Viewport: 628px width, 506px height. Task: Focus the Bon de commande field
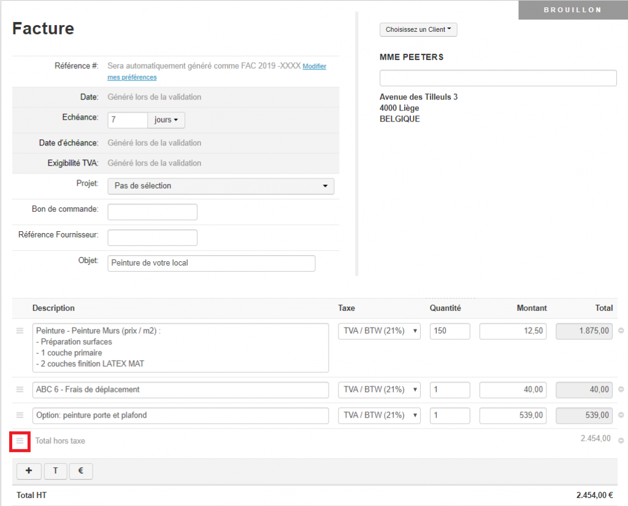click(152, 212)
